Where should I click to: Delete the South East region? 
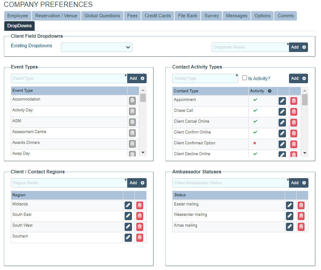tap(140, 216)
